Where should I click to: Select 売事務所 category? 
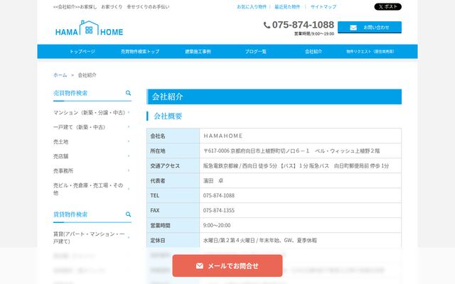63,170
